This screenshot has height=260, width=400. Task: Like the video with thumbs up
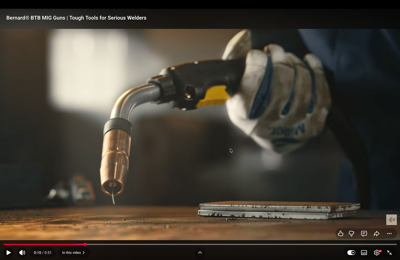pyautogui.click(x=340, y=234)
